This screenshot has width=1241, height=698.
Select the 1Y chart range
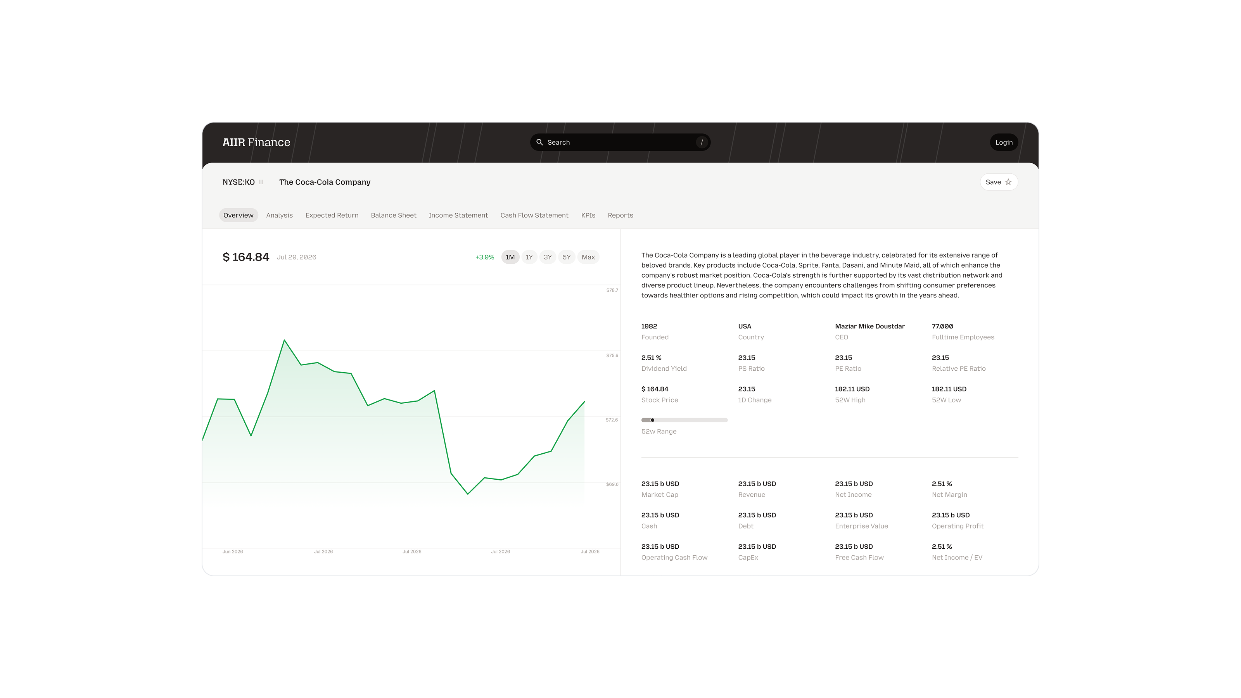[529, 257]
